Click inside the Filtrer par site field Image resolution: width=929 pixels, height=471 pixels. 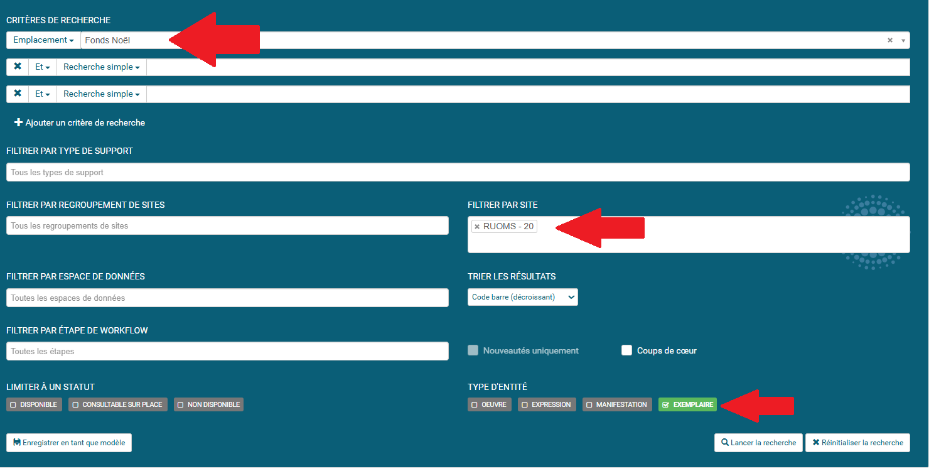point(689,235)
